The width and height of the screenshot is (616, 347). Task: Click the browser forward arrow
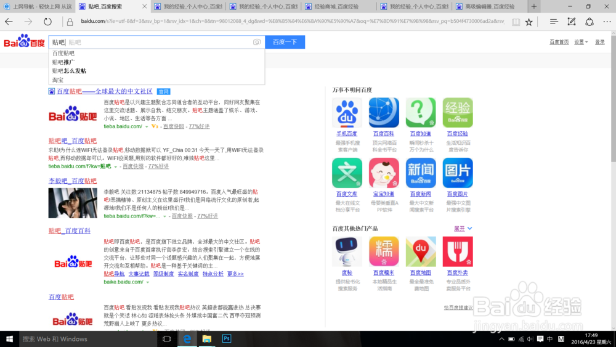28,22
